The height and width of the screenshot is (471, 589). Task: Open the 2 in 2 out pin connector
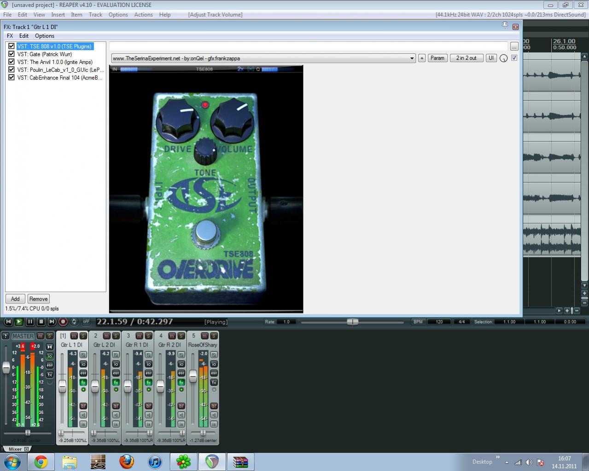[467, 58]
